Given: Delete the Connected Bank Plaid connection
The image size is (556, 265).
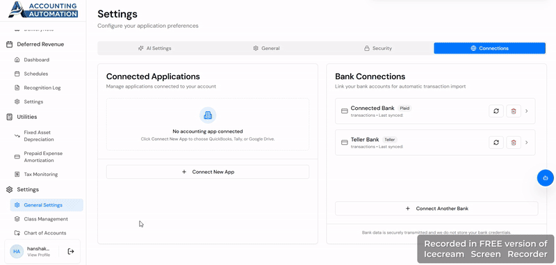Looking at the screenshot, I should tap(514, 111).
